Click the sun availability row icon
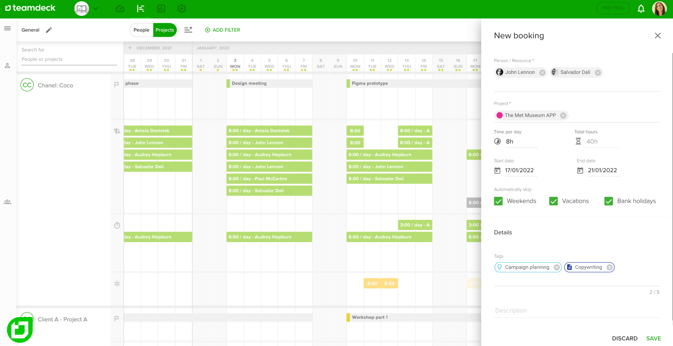Viewport: 673px width, 346px height. (117, 283)
